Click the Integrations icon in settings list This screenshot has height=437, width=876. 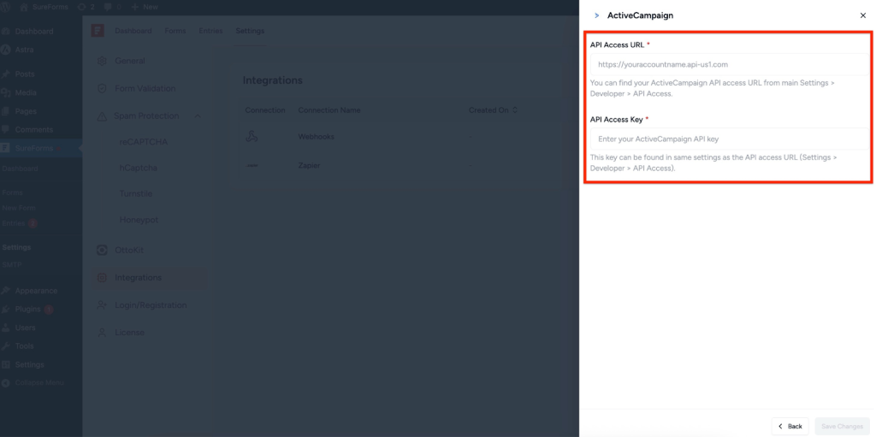tap(102, 278)
